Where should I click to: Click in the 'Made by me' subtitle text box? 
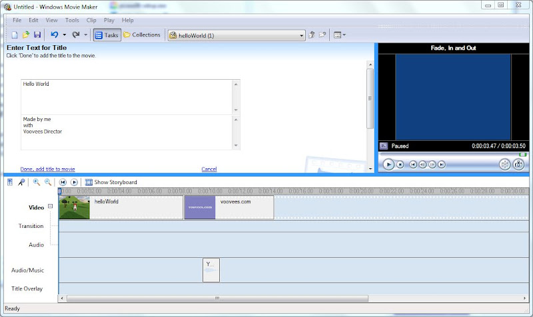[127, 132]
